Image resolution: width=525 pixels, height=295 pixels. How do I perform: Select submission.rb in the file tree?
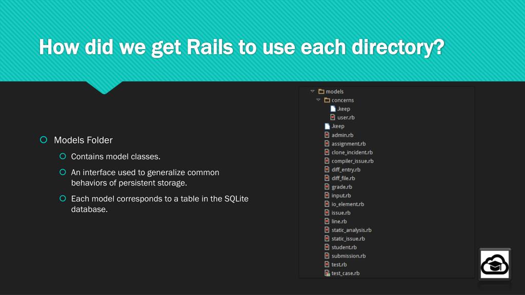point(349,256)
